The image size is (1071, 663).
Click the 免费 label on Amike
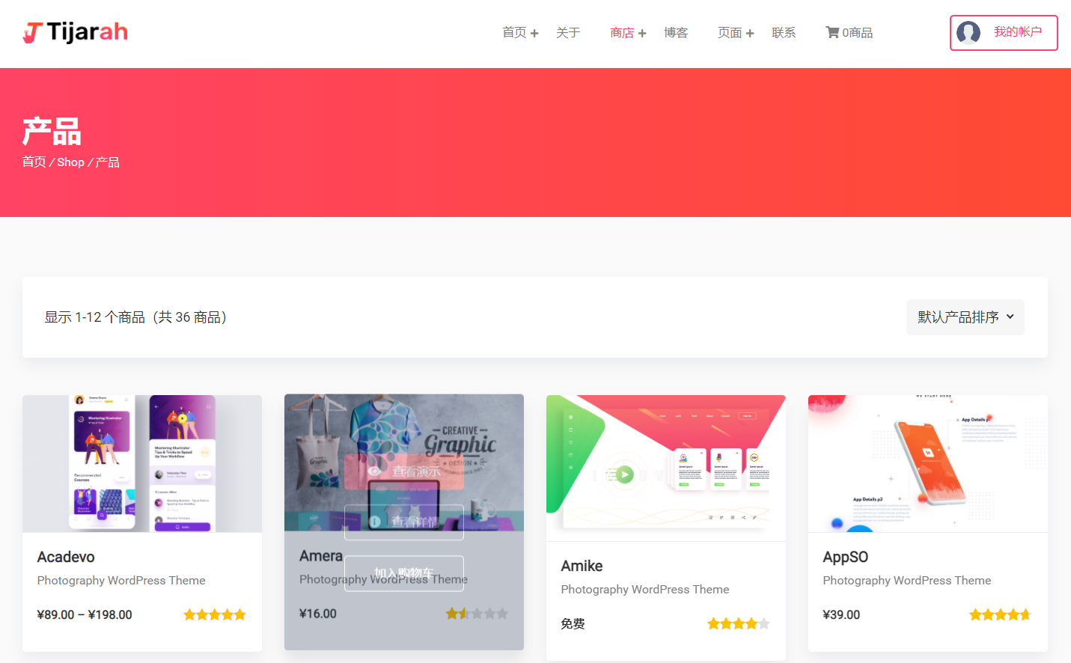tap(573, 624)
